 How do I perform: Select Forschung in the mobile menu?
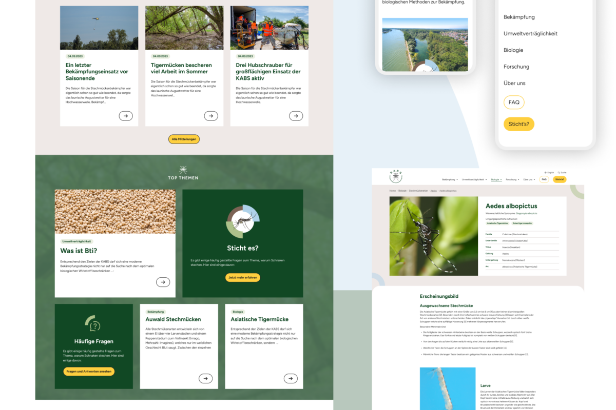coord(516,67)
